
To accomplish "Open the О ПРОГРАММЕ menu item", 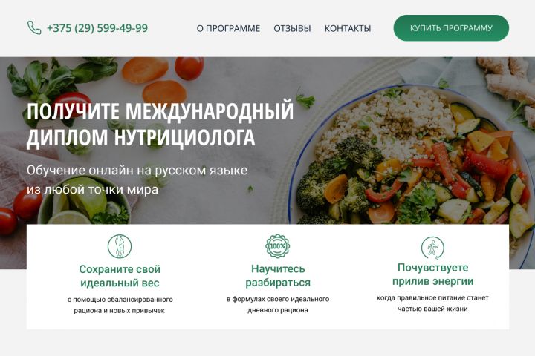I will click(228, 28).
